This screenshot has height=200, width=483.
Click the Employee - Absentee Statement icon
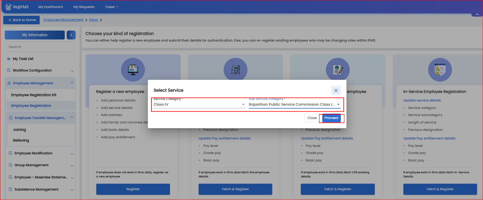[x=10, y=177]
